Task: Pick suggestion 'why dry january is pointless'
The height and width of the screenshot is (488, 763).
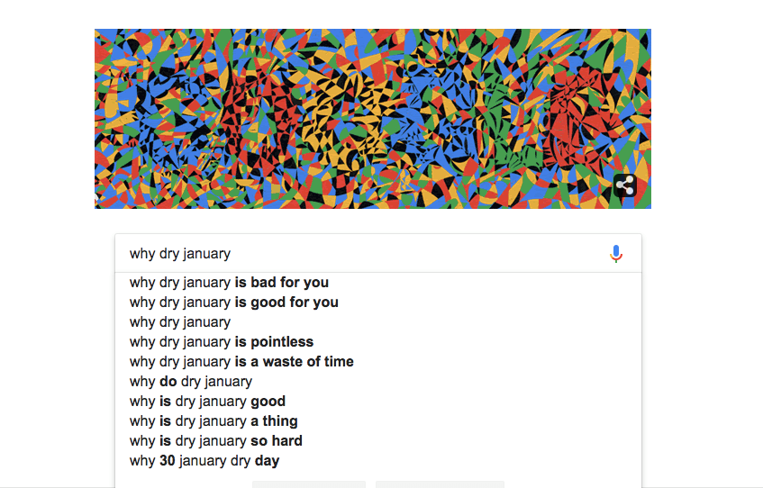Action: point(378,342)
